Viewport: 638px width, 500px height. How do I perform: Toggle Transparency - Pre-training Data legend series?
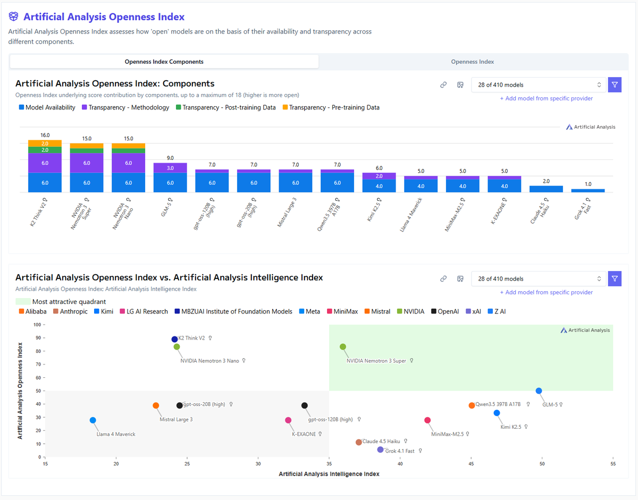331,107
